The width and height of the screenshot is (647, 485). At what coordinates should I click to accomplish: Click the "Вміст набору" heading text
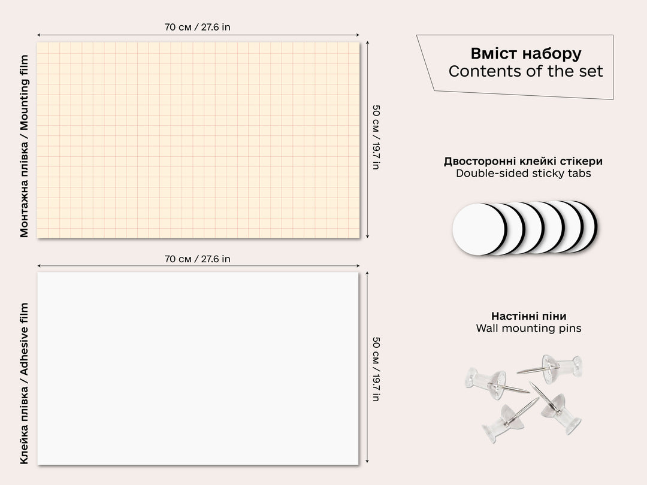point(525,53)
